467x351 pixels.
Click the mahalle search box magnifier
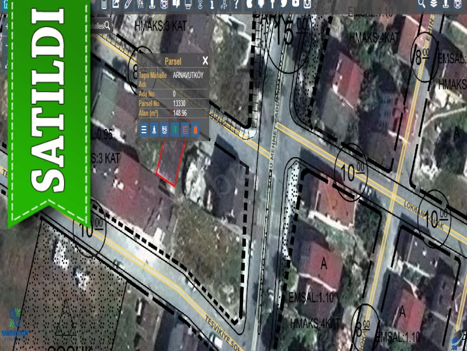click(x=107, y=26)
